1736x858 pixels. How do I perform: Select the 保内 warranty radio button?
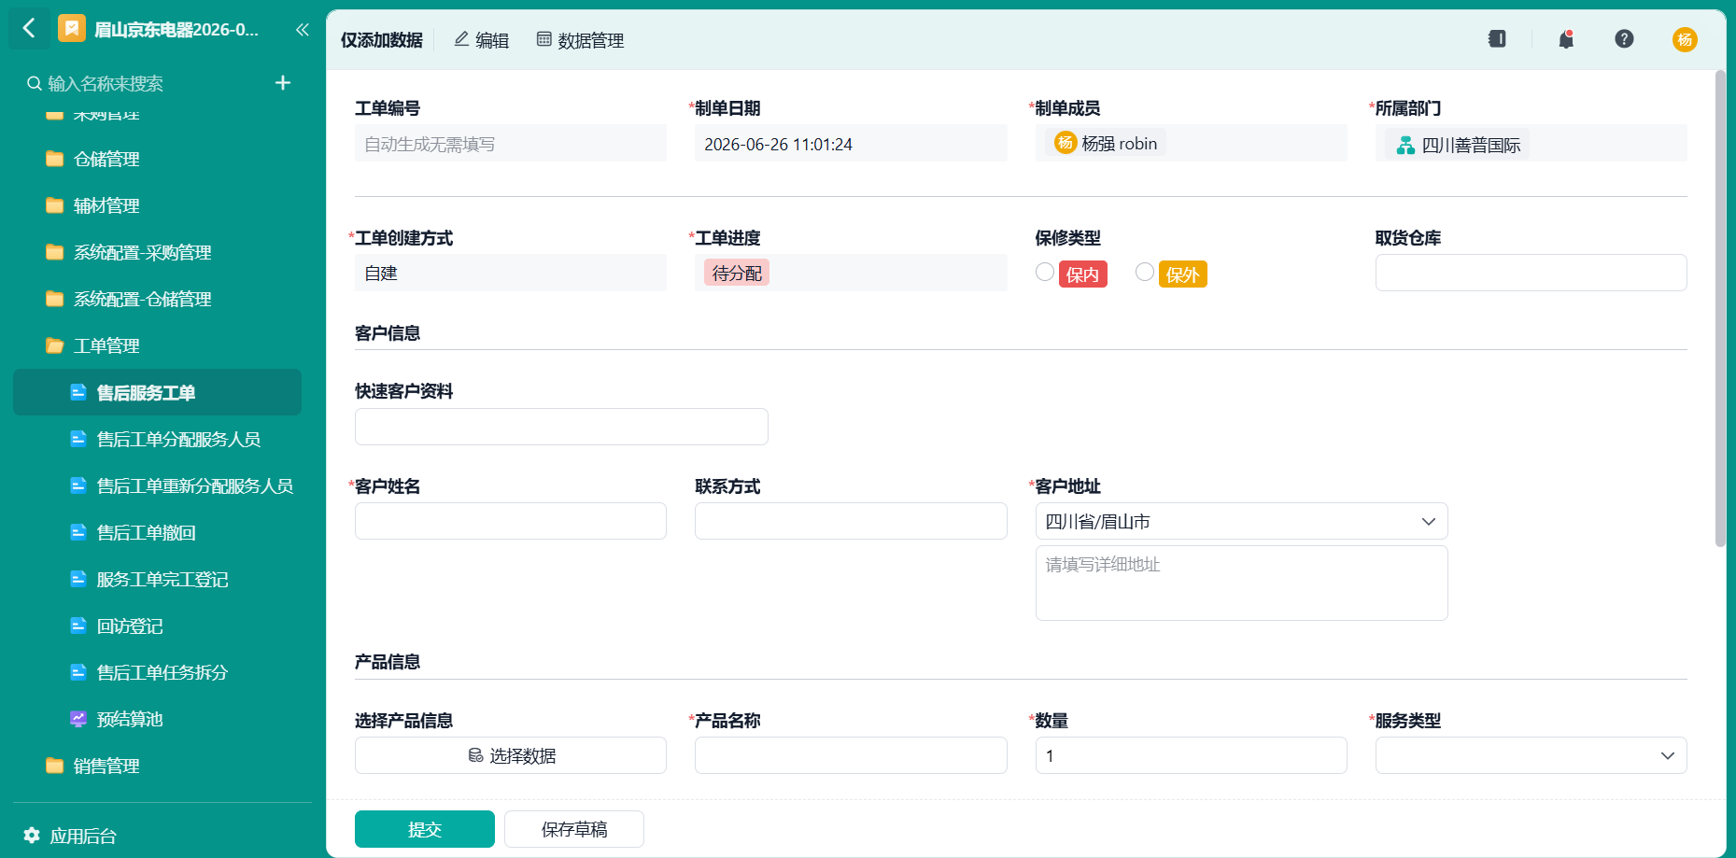coord(1045,272)
